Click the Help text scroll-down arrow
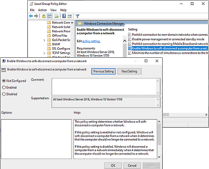The height and width of the screenshot is (169, 209). pos(159,157)
